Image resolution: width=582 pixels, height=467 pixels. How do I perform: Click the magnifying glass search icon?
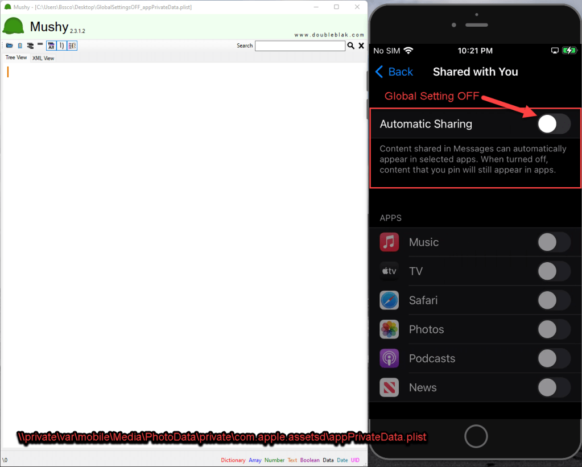(x=351, y=46)
